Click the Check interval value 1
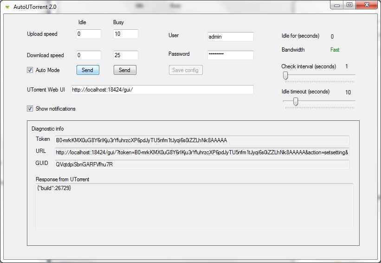The height and width of the screenshot is (263, 381). pyautogui.click(x=347, y=66)
